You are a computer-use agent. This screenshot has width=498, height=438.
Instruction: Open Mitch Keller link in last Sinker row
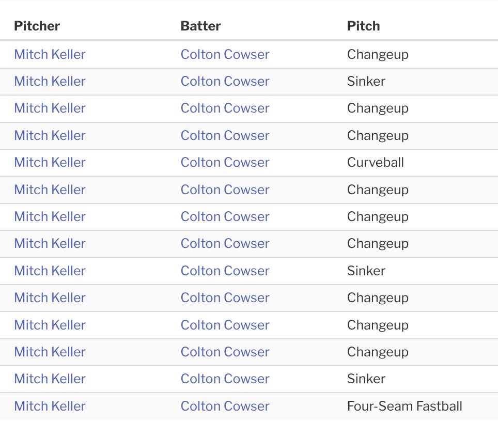click(x=50, y=379)
